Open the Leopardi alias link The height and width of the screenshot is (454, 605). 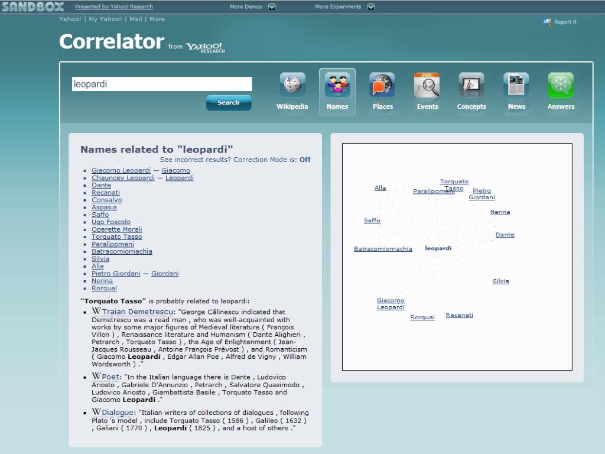(180, 177)
